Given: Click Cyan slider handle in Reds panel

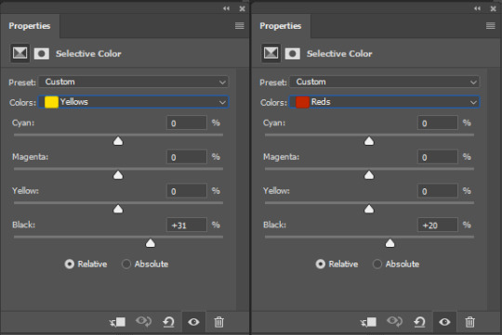Looking at the screenshot, I should point(369,141).
